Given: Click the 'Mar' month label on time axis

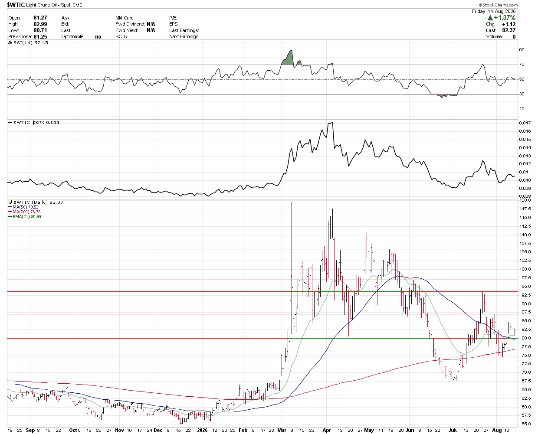Looking at the screenshot, I should pyautogui.click(x=282, y=431).
